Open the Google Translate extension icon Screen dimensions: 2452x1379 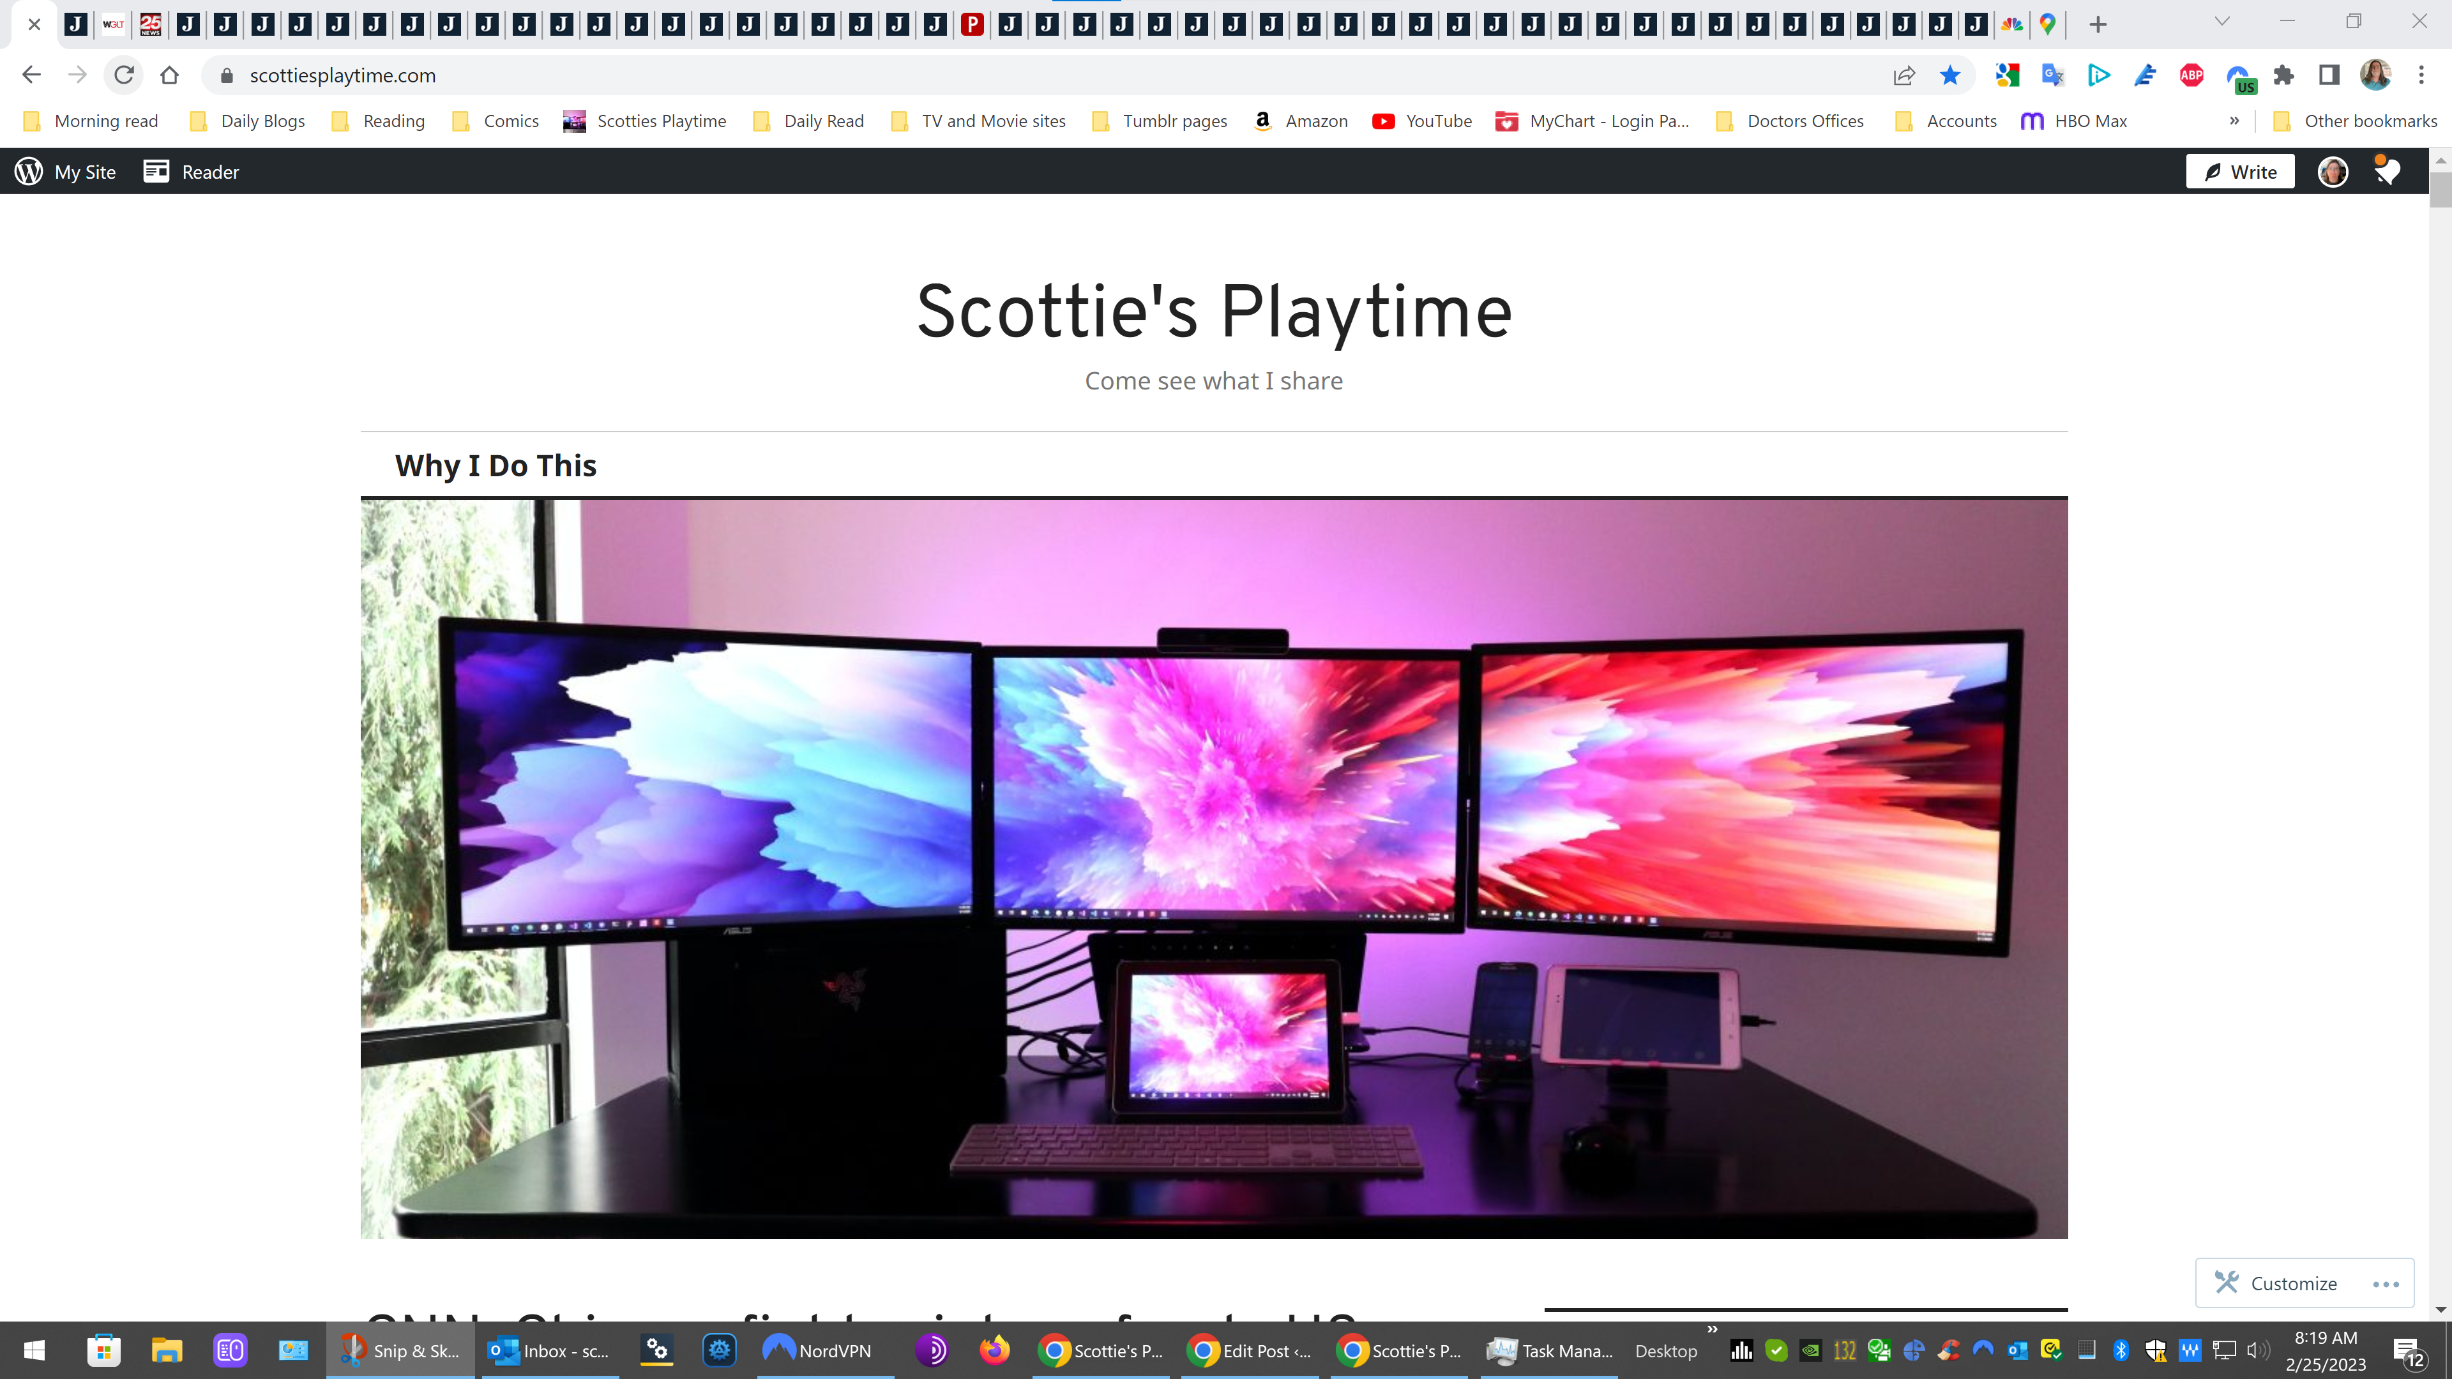click(2052, 75)
